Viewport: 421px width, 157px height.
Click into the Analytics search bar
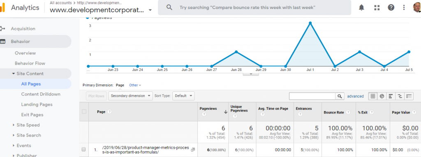[254, 7]
